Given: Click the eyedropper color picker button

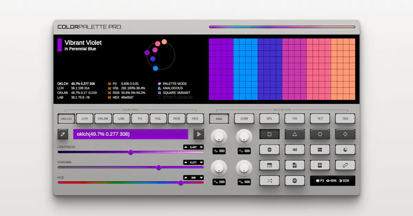Looking at the screenshot, I should point(63,134).
